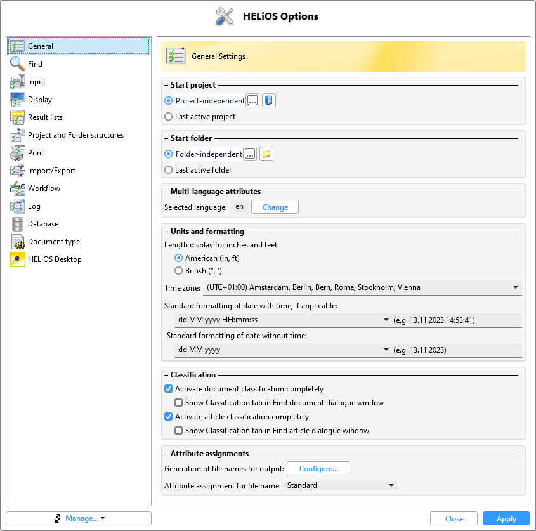Select the Folder-independent radio button
536x531 pixels.
coord(168,154)
